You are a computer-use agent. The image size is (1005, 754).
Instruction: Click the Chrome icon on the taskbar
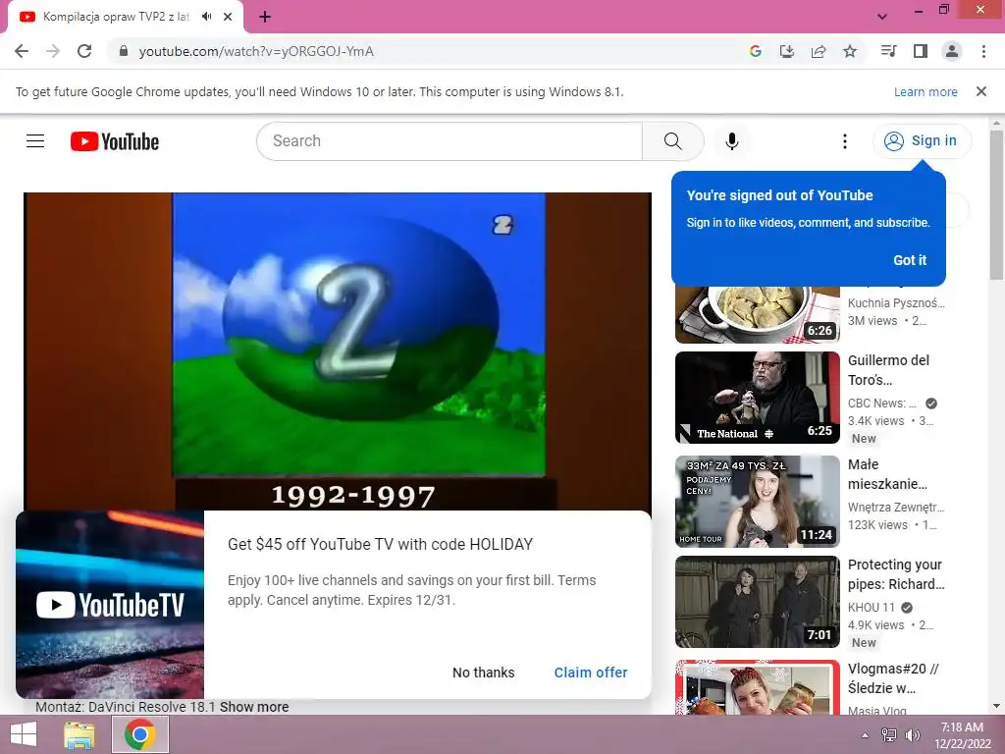coord(140,734)
